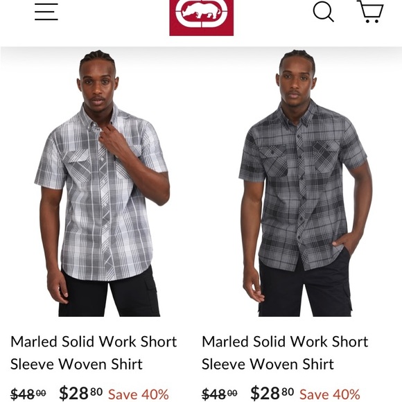Open the dark gray plaid shirt photo
The image size is (402, 402).
(304, 183)
